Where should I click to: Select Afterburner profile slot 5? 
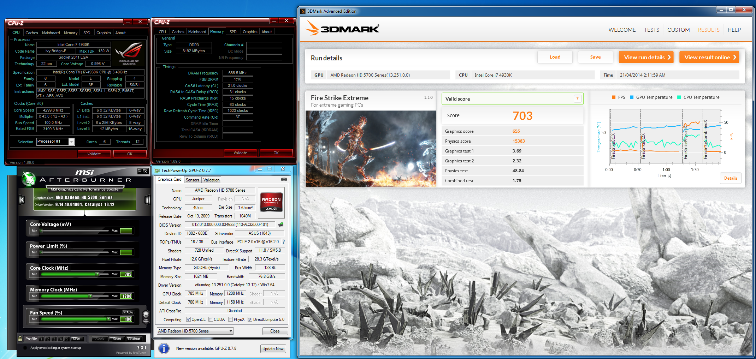67,339
